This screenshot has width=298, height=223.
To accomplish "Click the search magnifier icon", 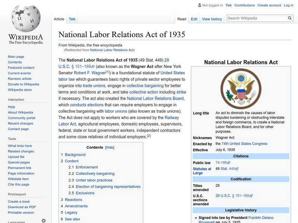I will click(x=290, y=18).
